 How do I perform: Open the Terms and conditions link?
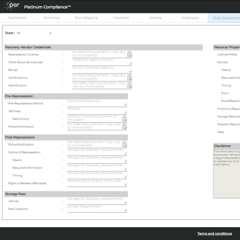click(214, 234)
